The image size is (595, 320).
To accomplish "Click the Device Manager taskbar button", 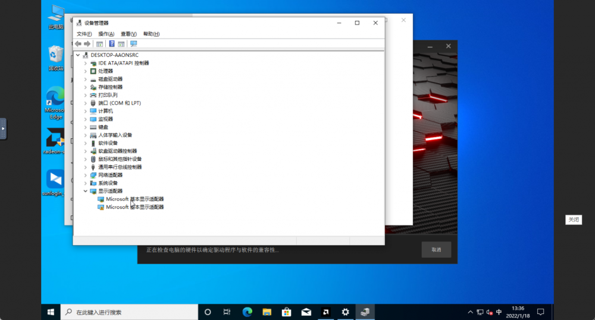I will 365,312.
